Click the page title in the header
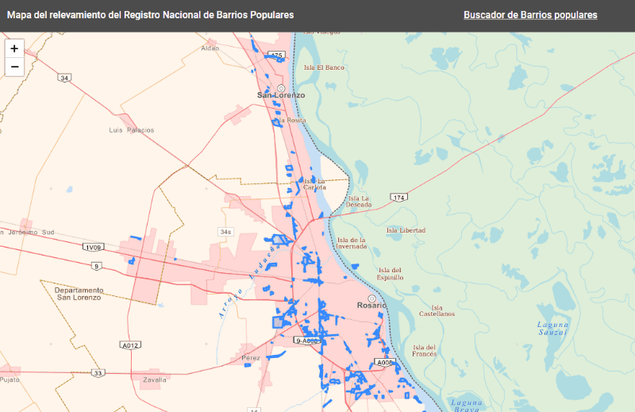This screenshot has height=412, width=635. (150, 15)
